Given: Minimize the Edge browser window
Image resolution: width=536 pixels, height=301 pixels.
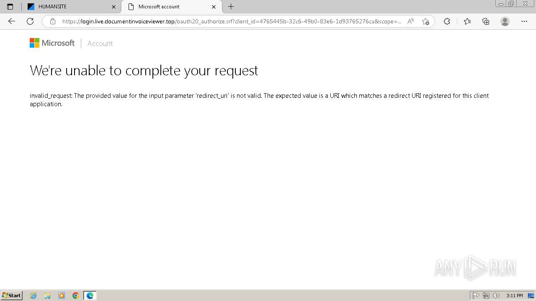Looking at the screenshot, I should [x=501, y=3].
